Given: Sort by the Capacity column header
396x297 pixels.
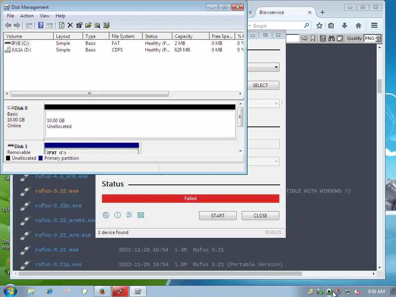Looking at the screenshot, I should (191, 36).
